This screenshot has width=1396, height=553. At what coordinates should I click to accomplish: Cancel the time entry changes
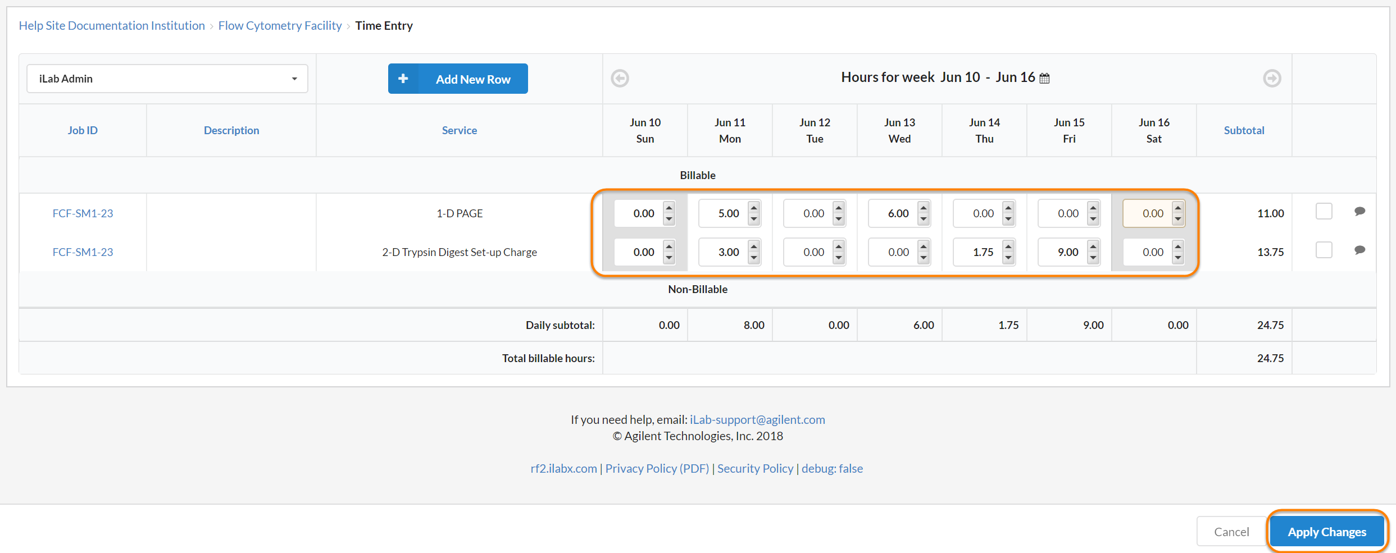[x=1231, y=532]
